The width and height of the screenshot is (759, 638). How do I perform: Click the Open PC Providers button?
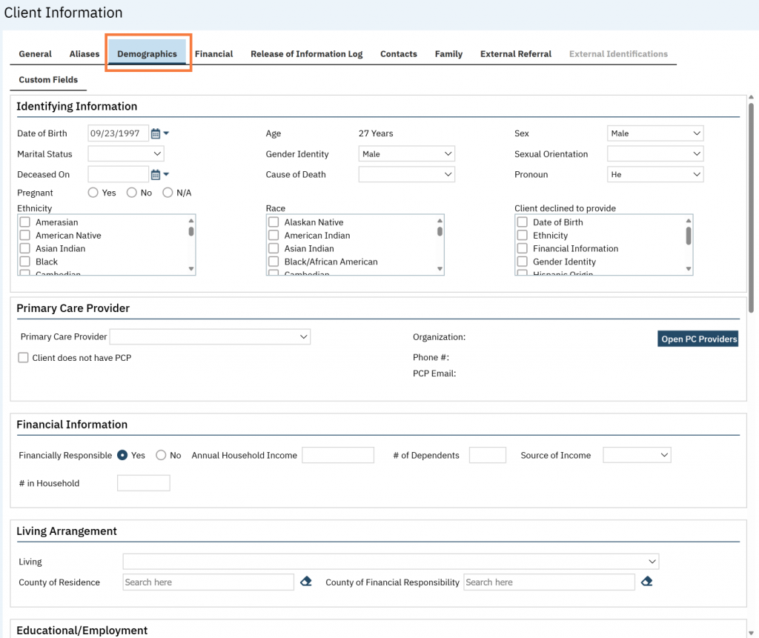pos(698,339)
